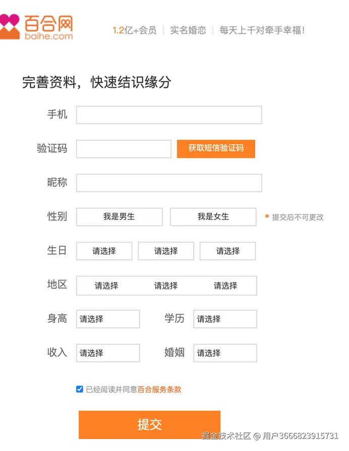349x451 pixels.
Task: Open the third birthday 请选择 dropdown
Action: pyautogui.click(x=227, y=251)
